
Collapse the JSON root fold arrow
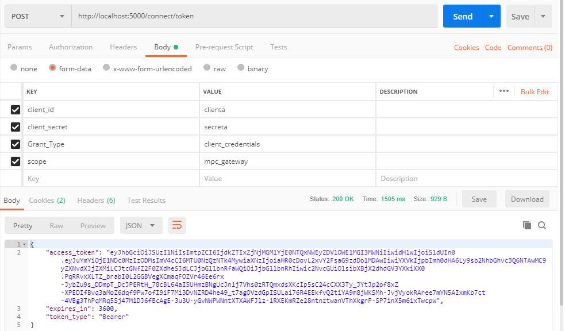[x=24, y=244]
